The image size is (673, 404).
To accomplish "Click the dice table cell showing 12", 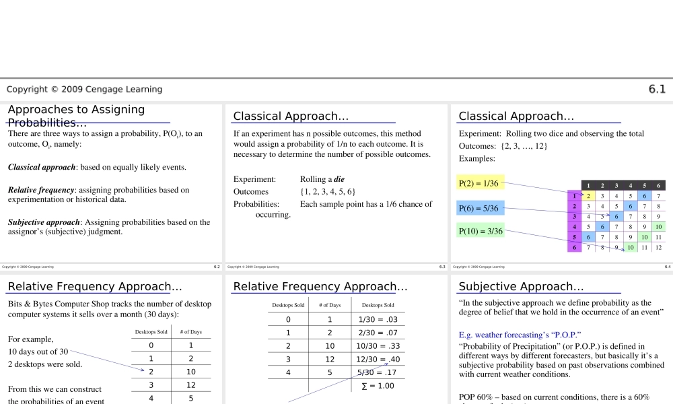I will coord(658,248).
